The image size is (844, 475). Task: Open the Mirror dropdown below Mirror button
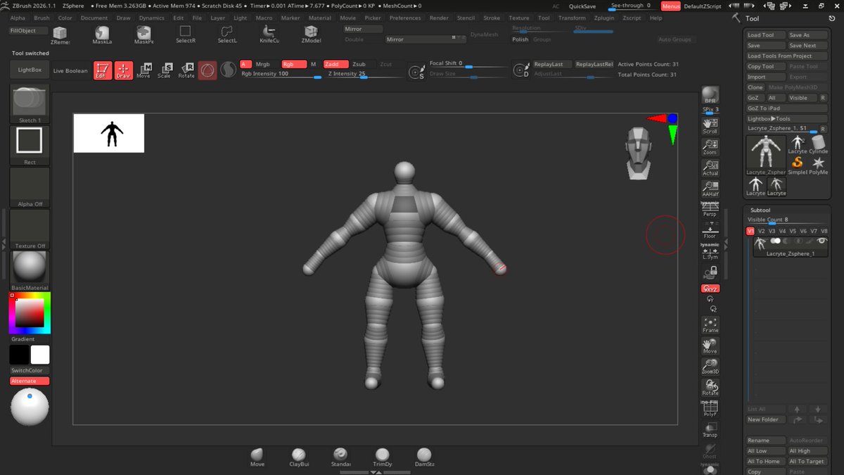pyautogui.click(x=426, y=39)
